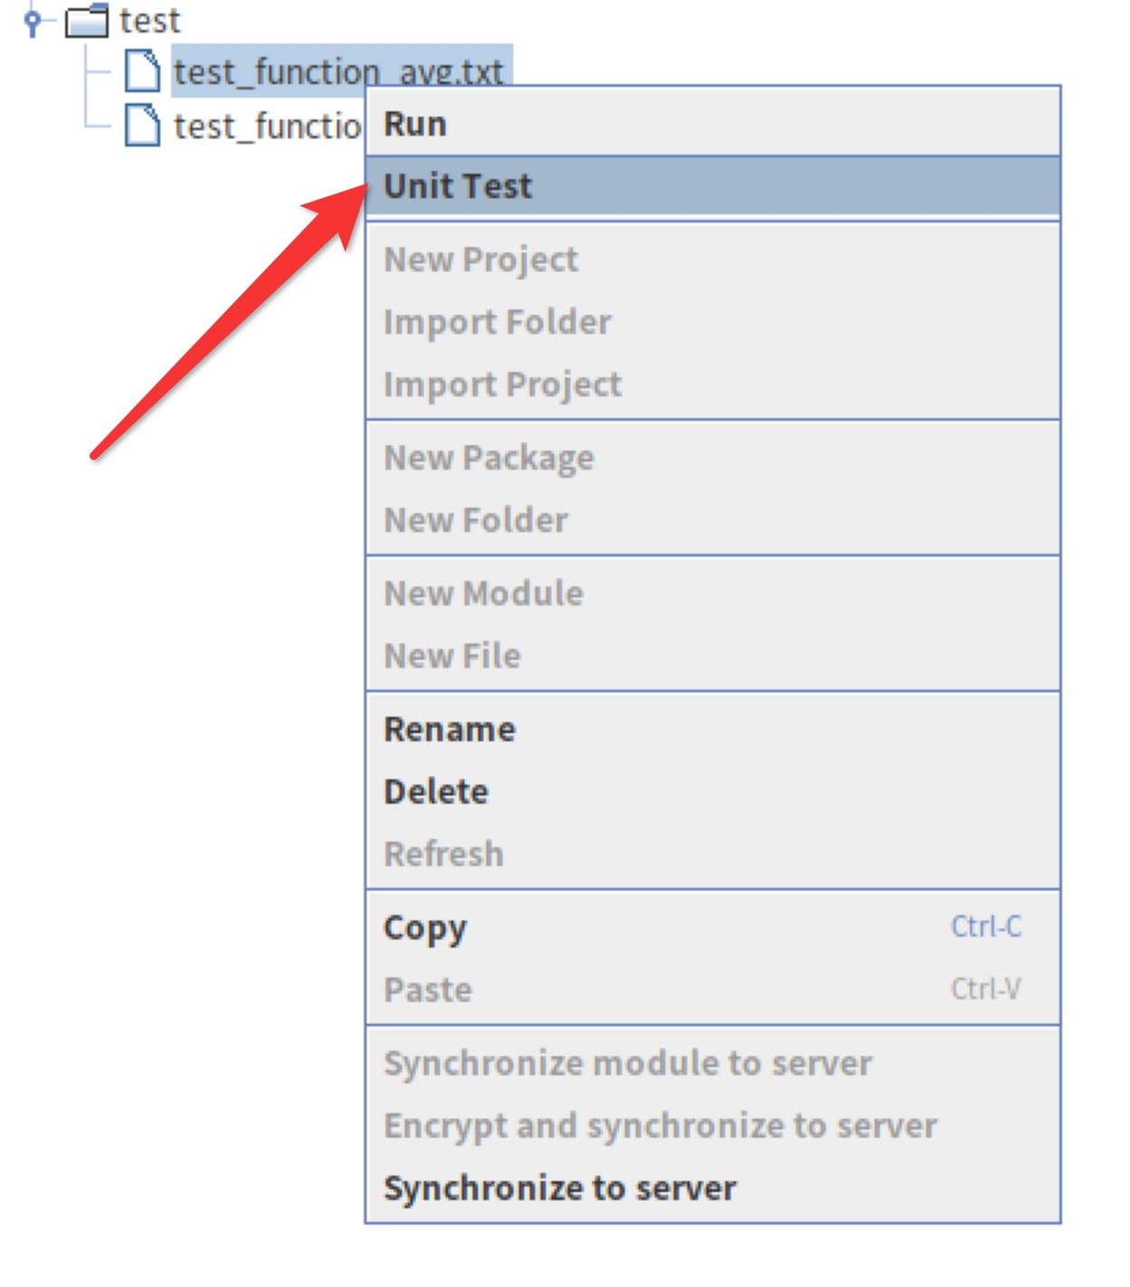
Task: Click the New Package menu entry
Action: tap(489, 458)
